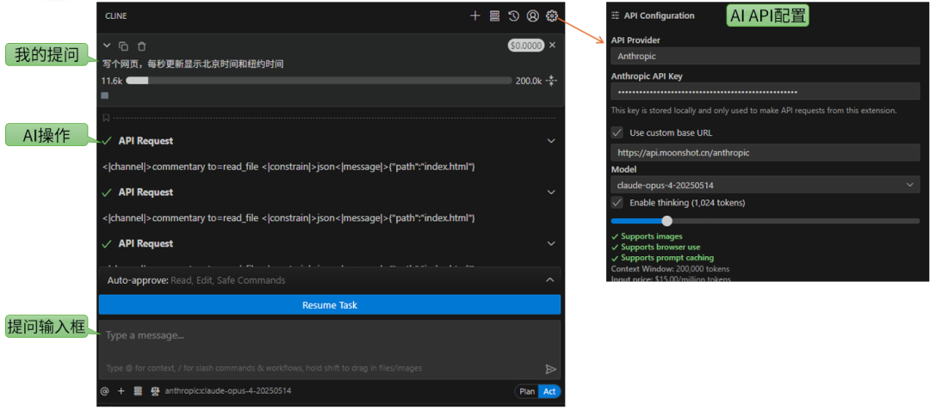Expand the Auto-approve options chevron
The height and width of the screenshot is (410, 930).
click(x=549, y=280)
